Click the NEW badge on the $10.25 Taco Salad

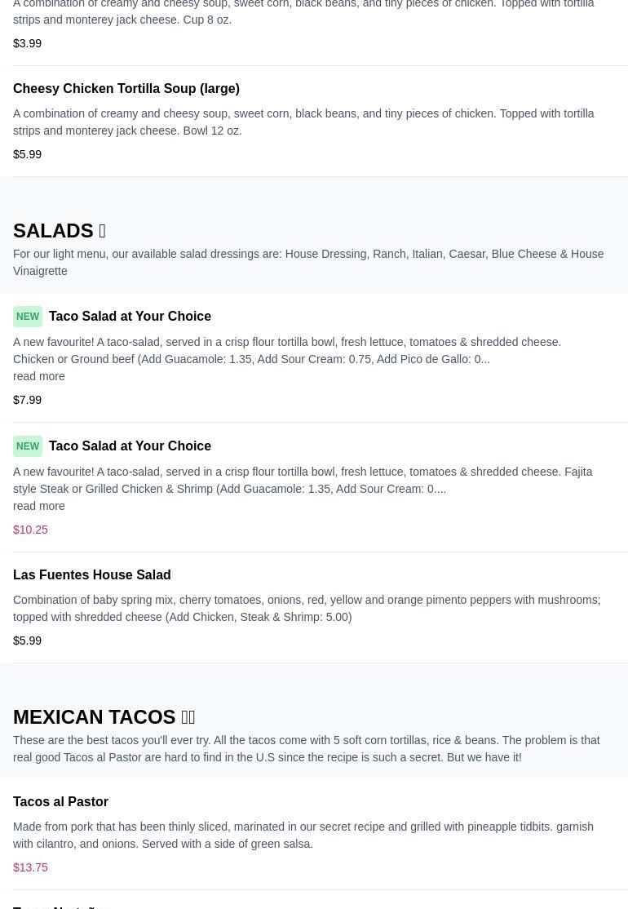pos(28,446)
